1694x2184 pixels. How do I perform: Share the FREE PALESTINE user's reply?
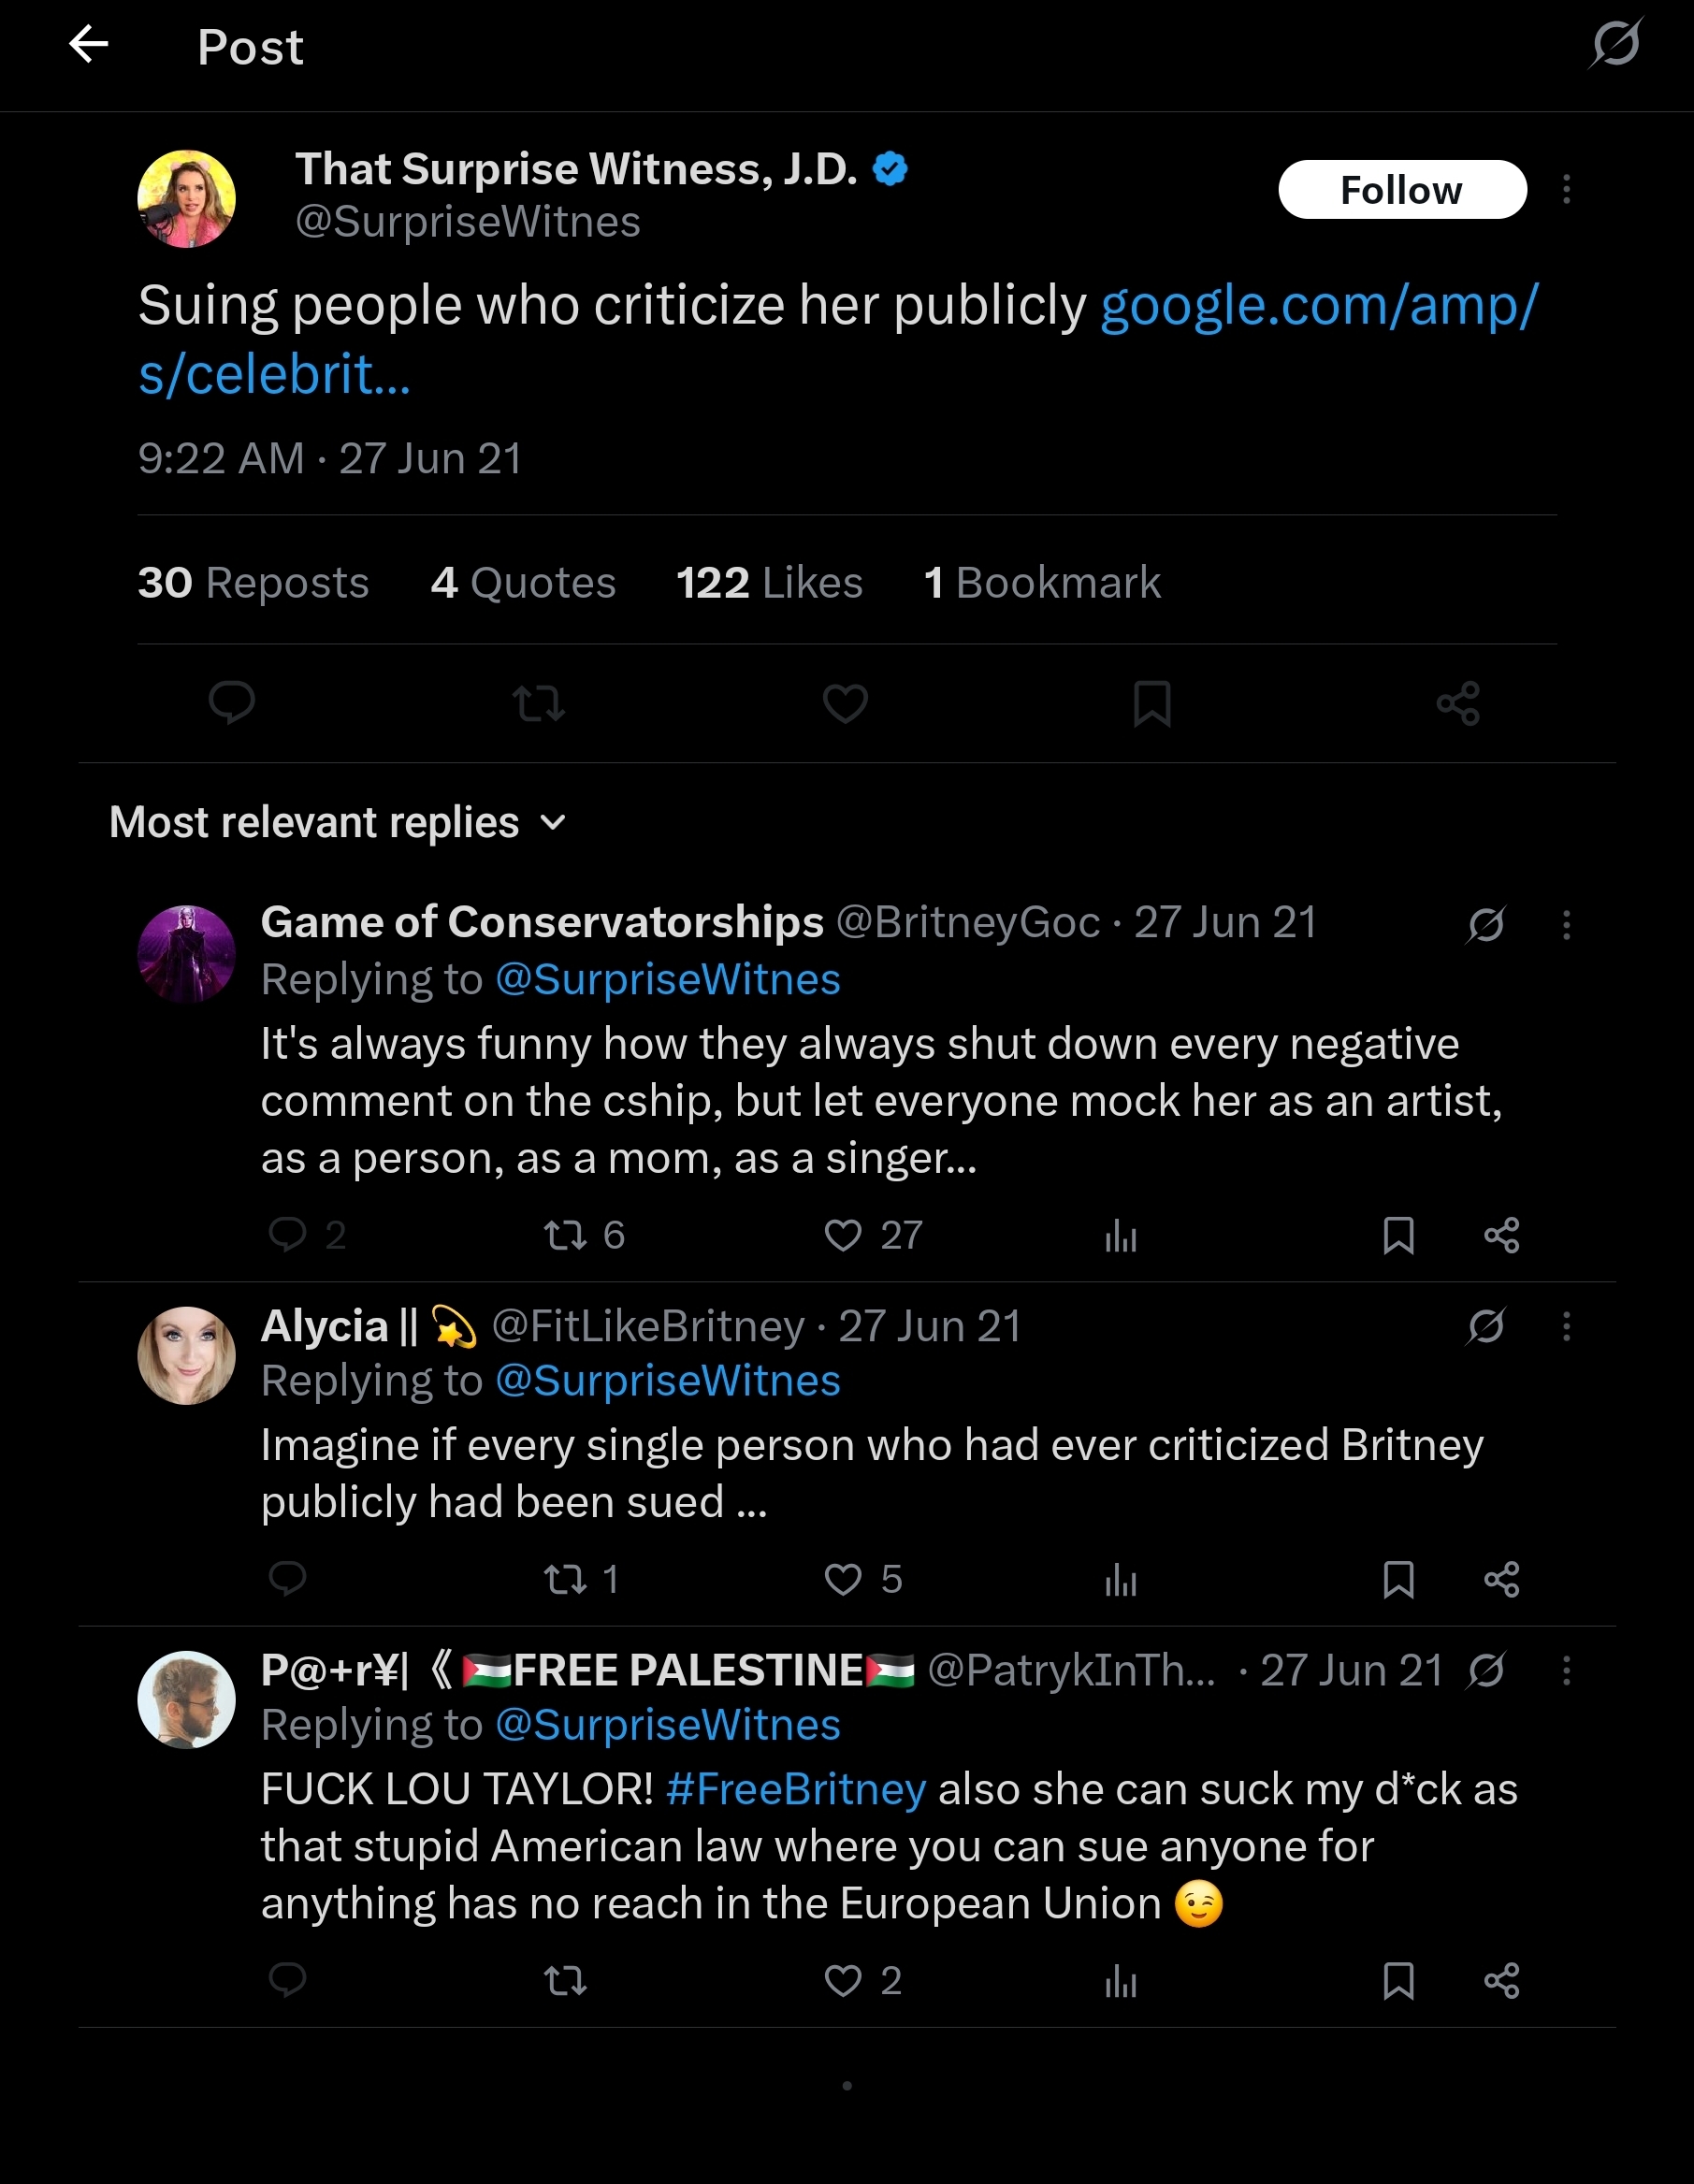(x=1501, y=1980)
